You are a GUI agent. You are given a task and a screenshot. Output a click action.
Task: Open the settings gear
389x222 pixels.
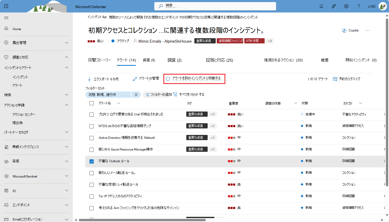[346, 6]
